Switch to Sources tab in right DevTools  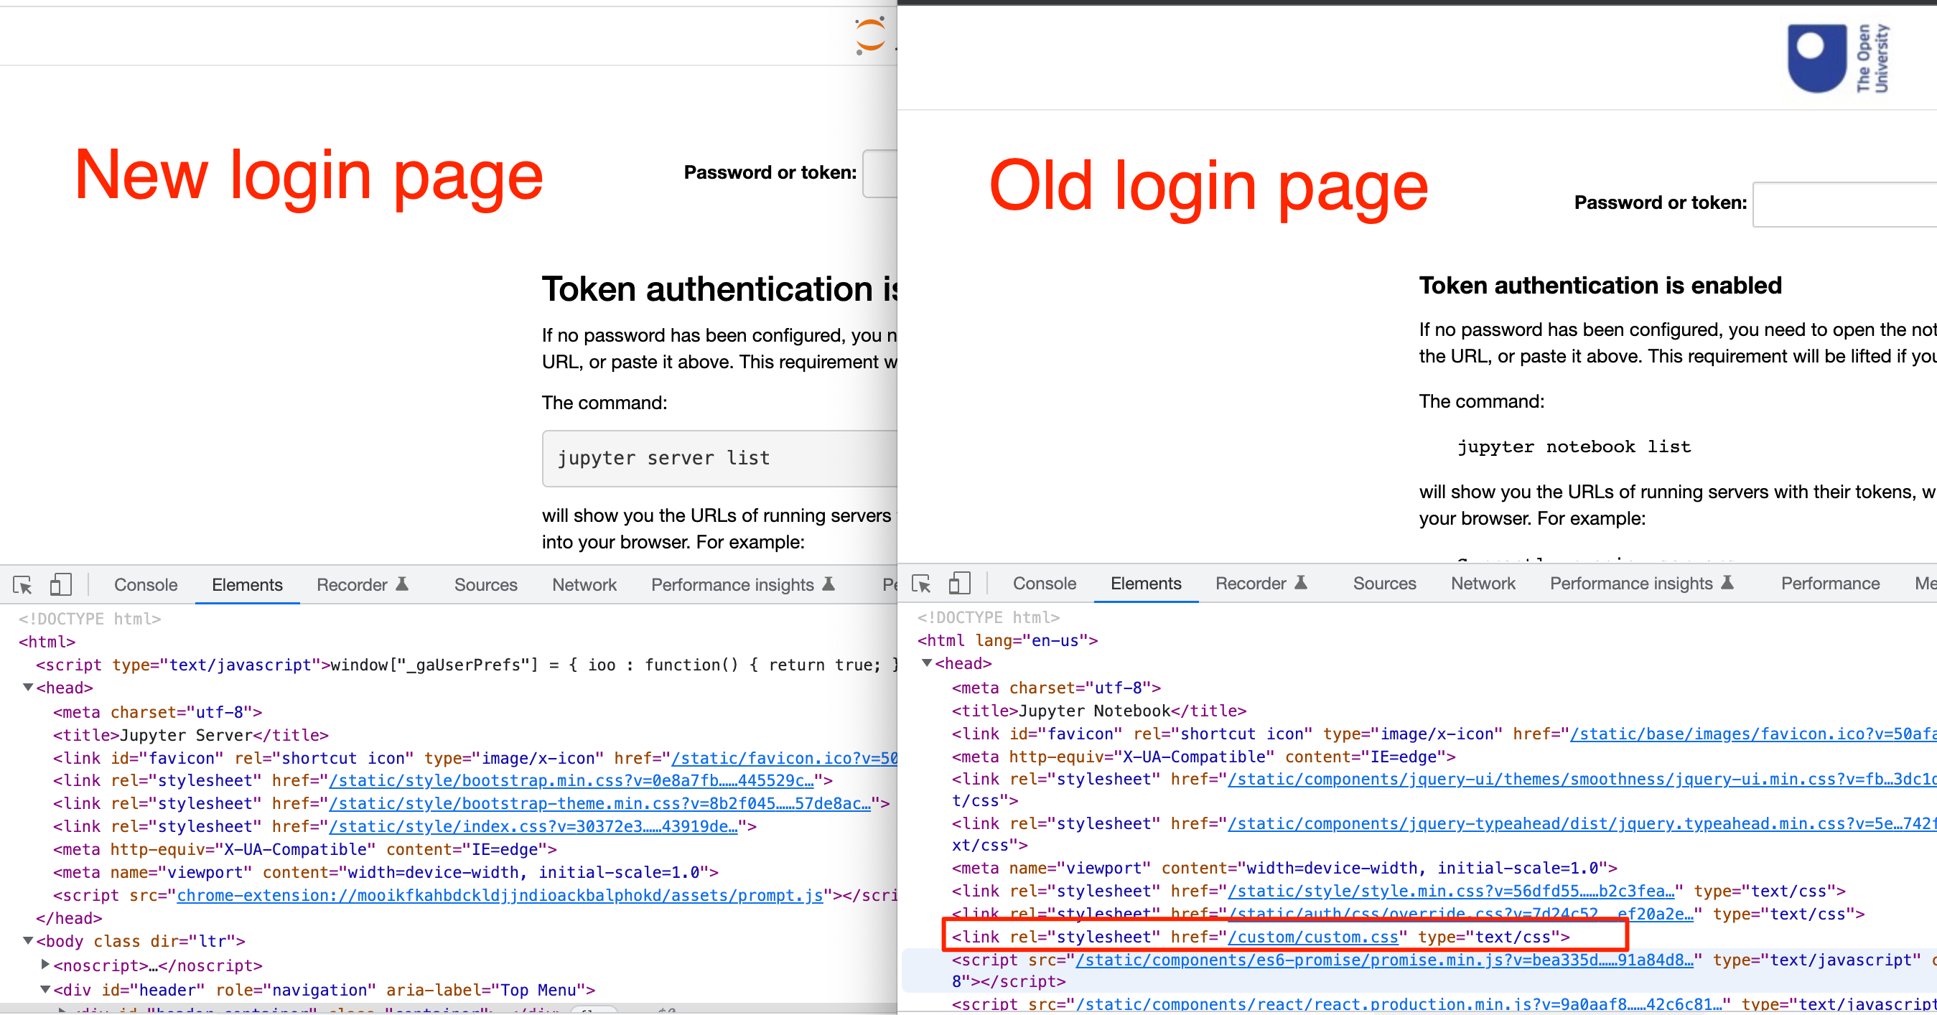1384,584
